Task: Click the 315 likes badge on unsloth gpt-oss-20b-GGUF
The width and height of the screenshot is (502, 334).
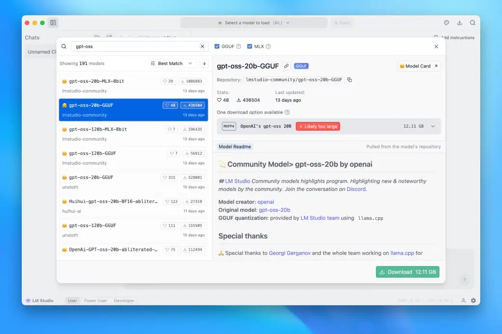Action: [169, 177]
